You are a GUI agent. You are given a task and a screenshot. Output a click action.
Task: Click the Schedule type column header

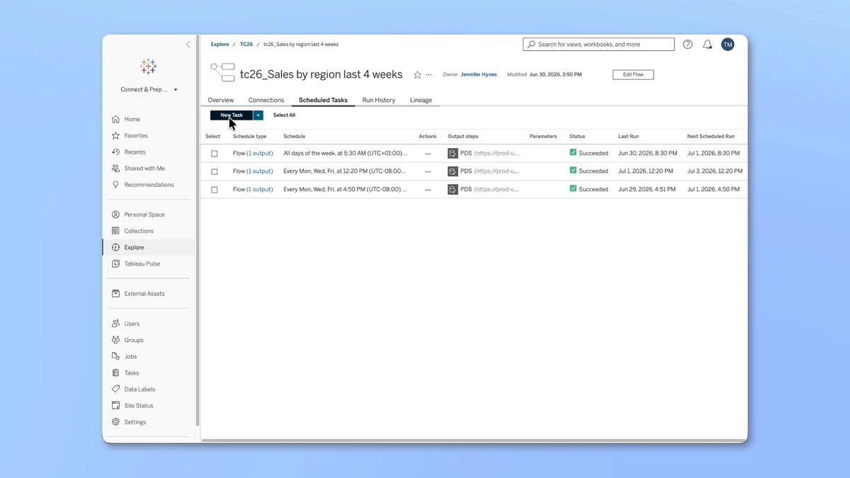tap(249, 137)
